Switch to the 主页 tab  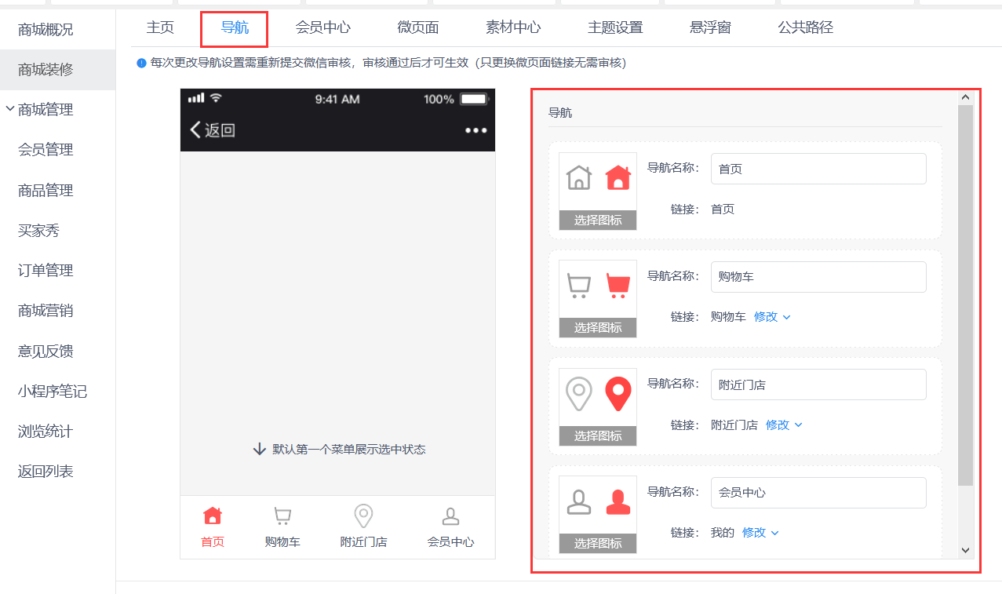pyautogui.click(x=160, y=27)
